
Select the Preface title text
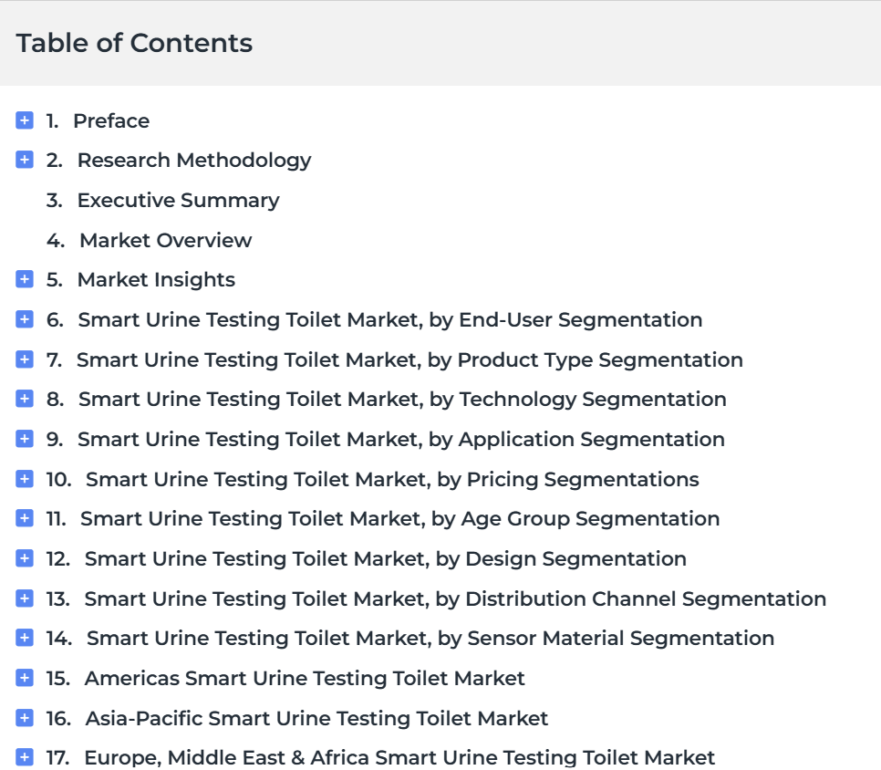(x=111, y=120)
